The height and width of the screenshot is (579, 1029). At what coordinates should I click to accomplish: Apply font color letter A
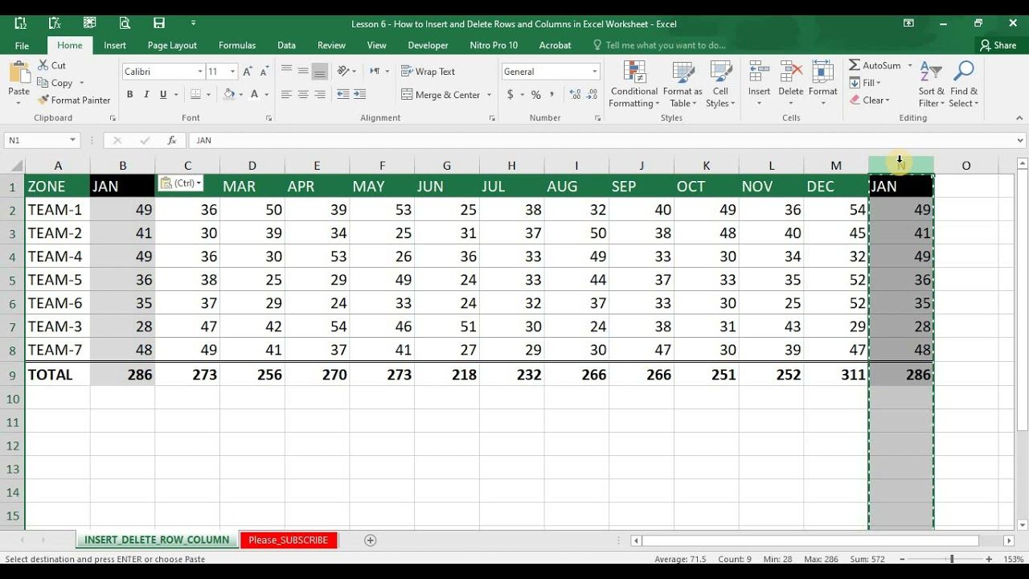pyautogui.click(x=255, y=94)
